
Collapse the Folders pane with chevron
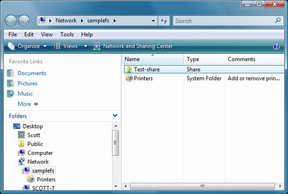115,116
